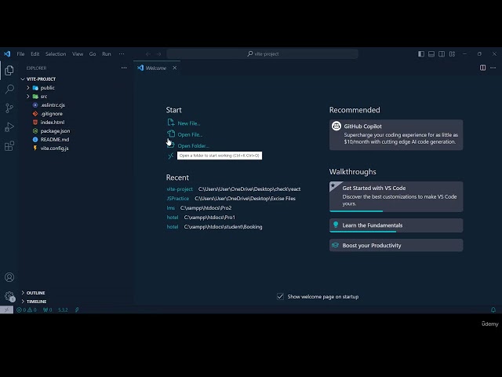
Task: Open the Edit menu
Action: coord(35,54)
